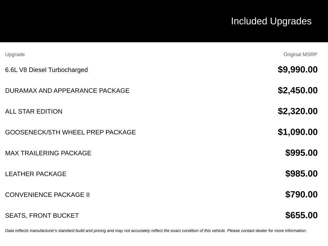Click the Included Upgrades heading
The image size is (328, 246).
271,21
